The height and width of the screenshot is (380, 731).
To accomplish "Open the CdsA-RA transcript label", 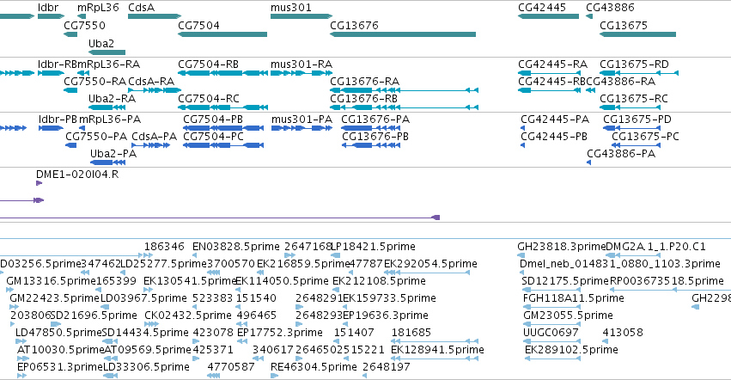I will tap(151, 81).
